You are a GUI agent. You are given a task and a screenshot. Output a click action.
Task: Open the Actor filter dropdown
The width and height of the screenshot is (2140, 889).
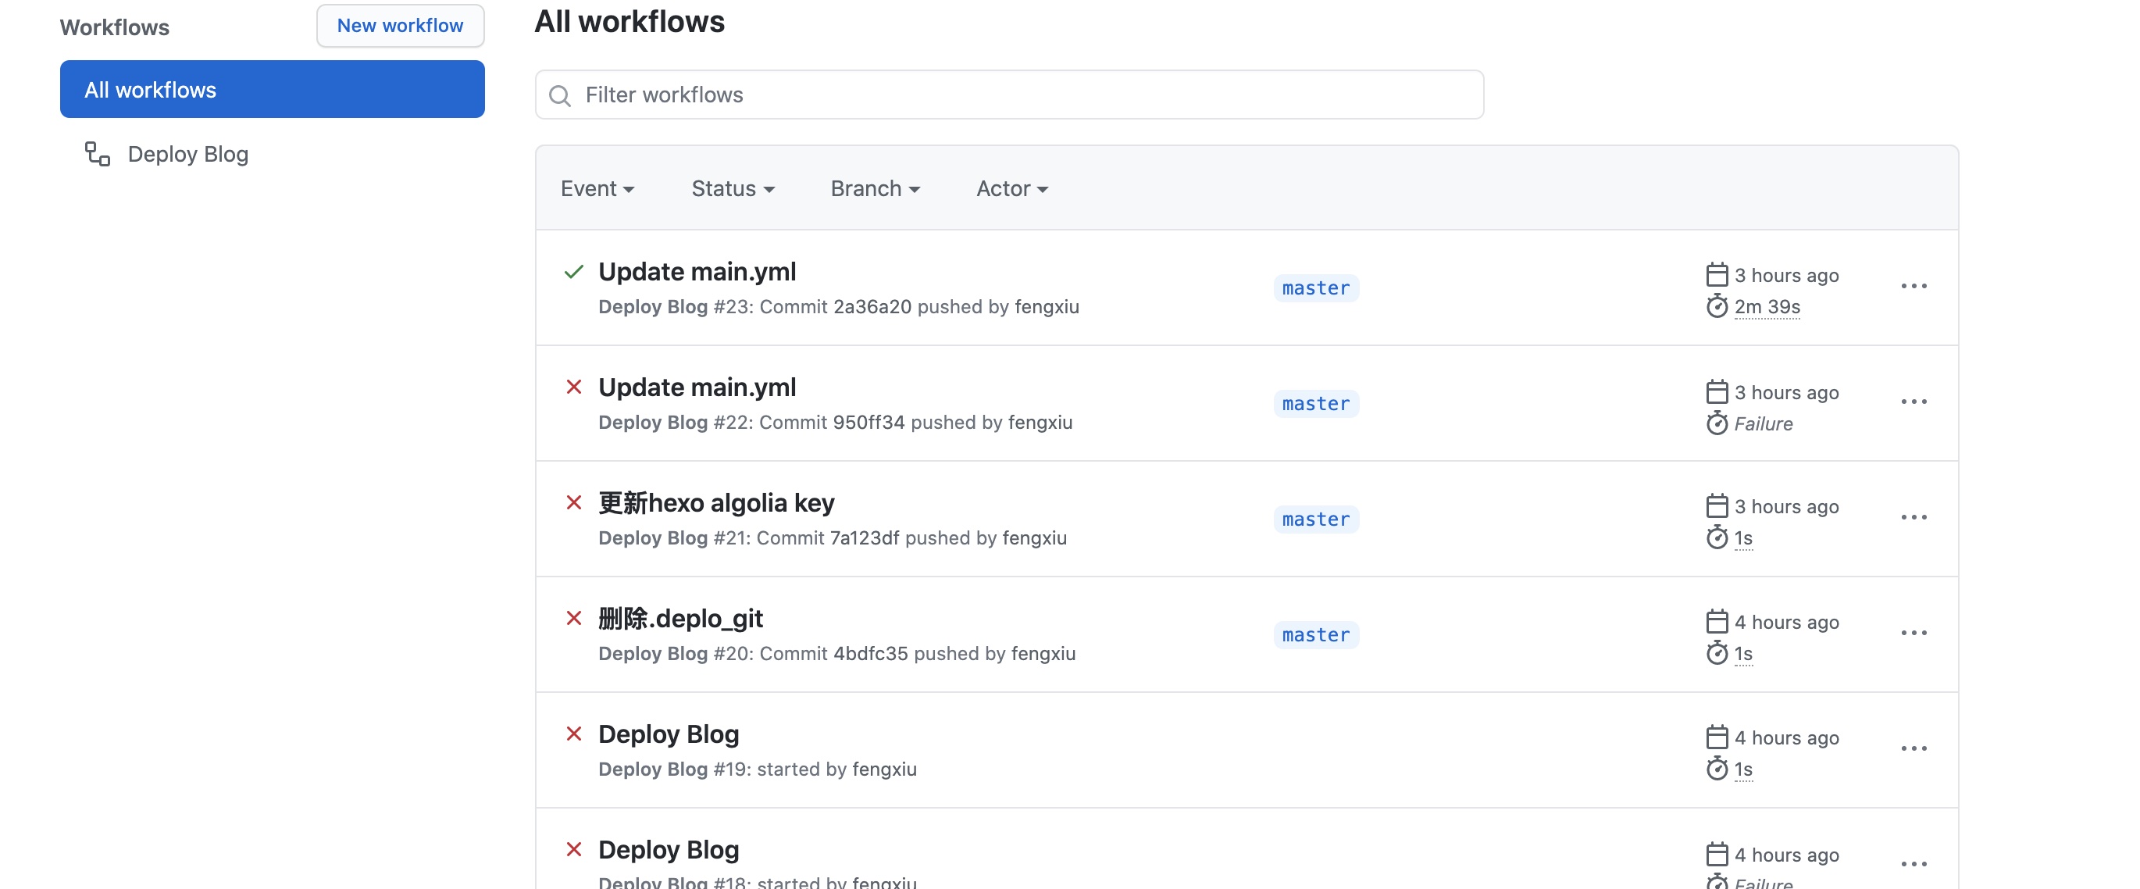[x=1011, y=188]
